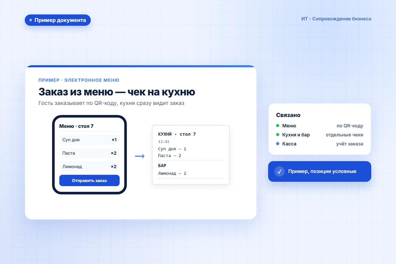Select the «Лимонад» row in phone menu
The width and height of the screenshot is (396, 264).
[89, 167]
